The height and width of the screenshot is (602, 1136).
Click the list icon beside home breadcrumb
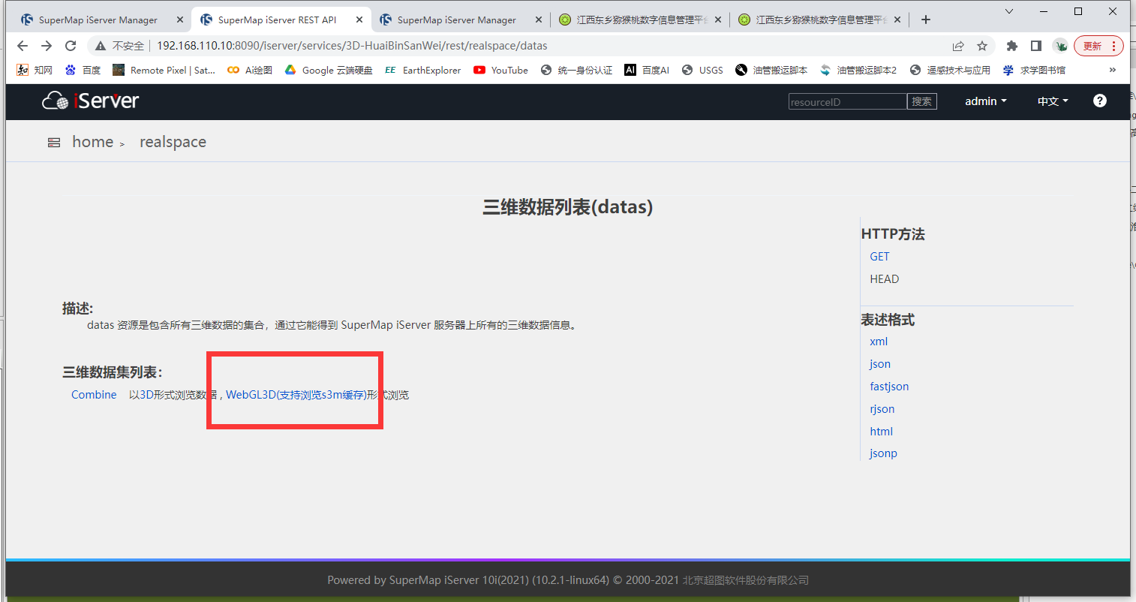54,143
